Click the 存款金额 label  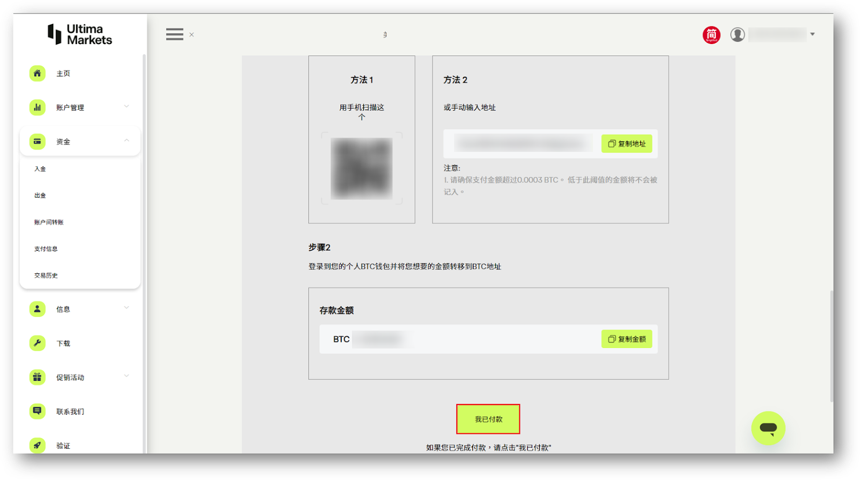click(336, 310)
